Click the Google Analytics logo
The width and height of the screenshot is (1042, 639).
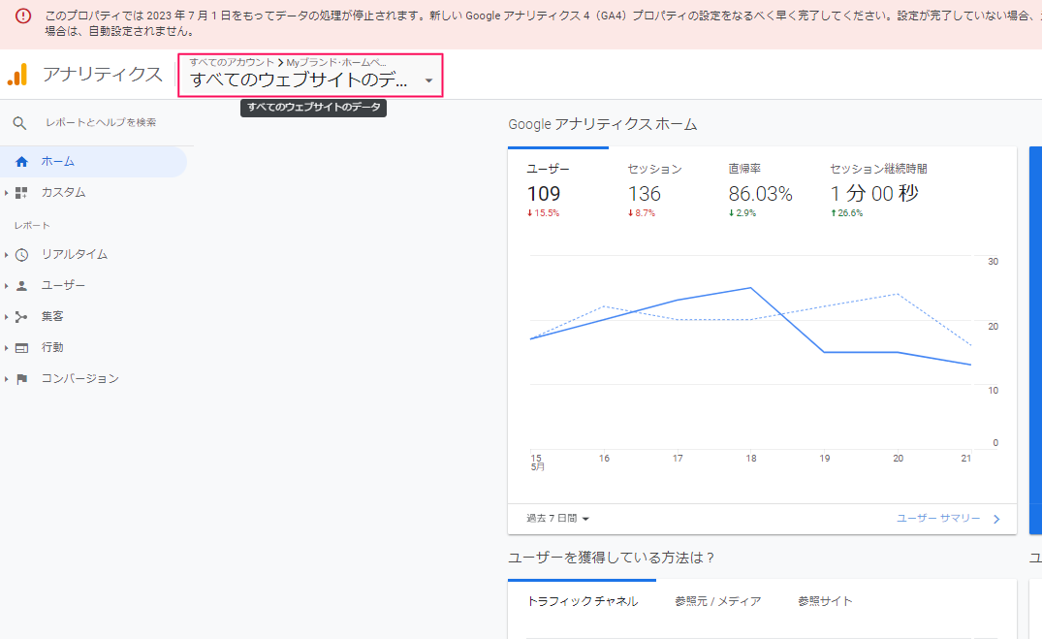pyautogui.click(x=17, y=73)
